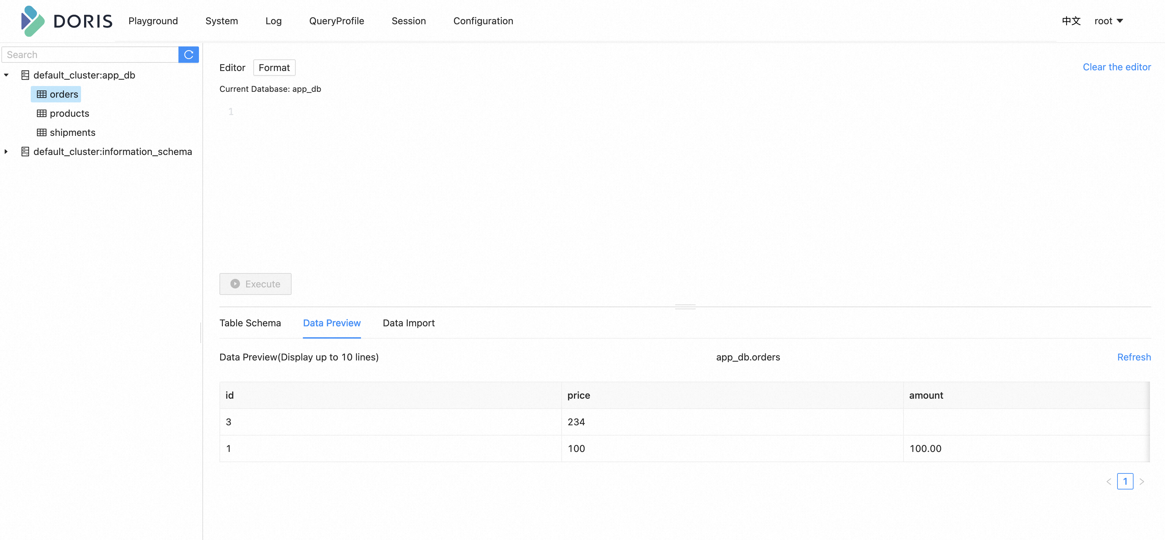Open the root user dropdown
The width and height of the screenshot is (1165, 540).
pyautogui.click(x=1109, y=21)
